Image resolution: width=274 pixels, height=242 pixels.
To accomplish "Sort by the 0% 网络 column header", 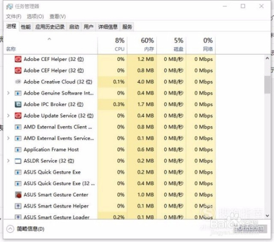I will point(201,46).
